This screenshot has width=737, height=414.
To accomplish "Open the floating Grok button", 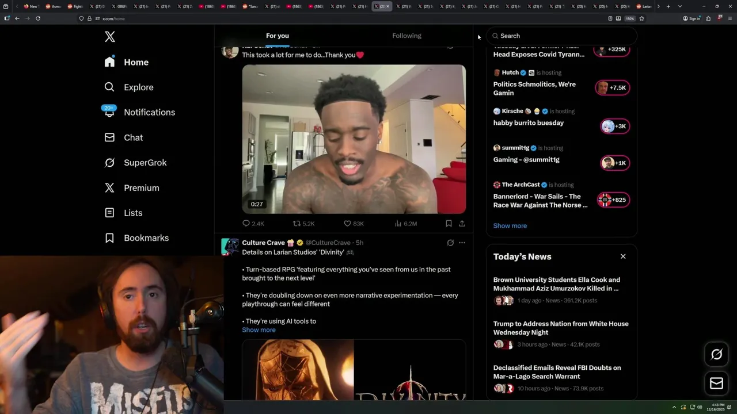I will (717, 354).
